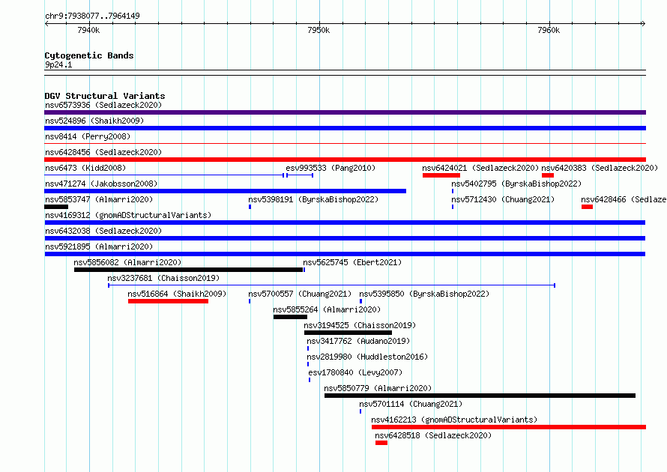Click the DGV Structural Variants track title
Image resolution: width=667 pixels, height=472 pixels.
(105, 96)
